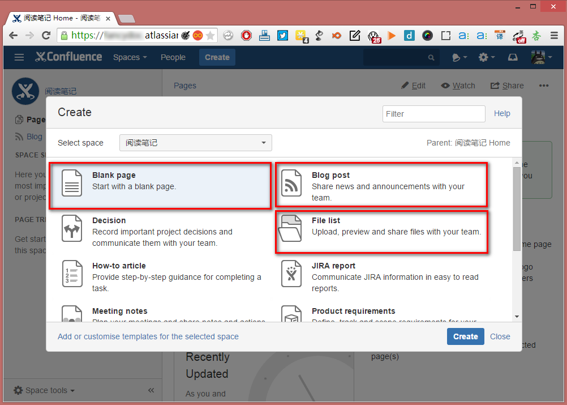Image resolution: width=567 pixels, height=405 pixels.
Task: Select the Meeting notes template
Action: (x=160, y=313)
